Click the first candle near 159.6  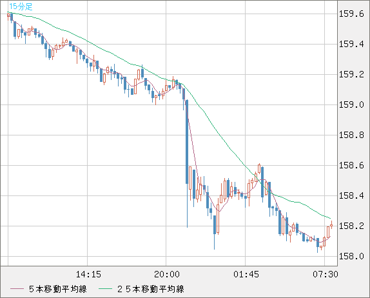coord(8,15)
